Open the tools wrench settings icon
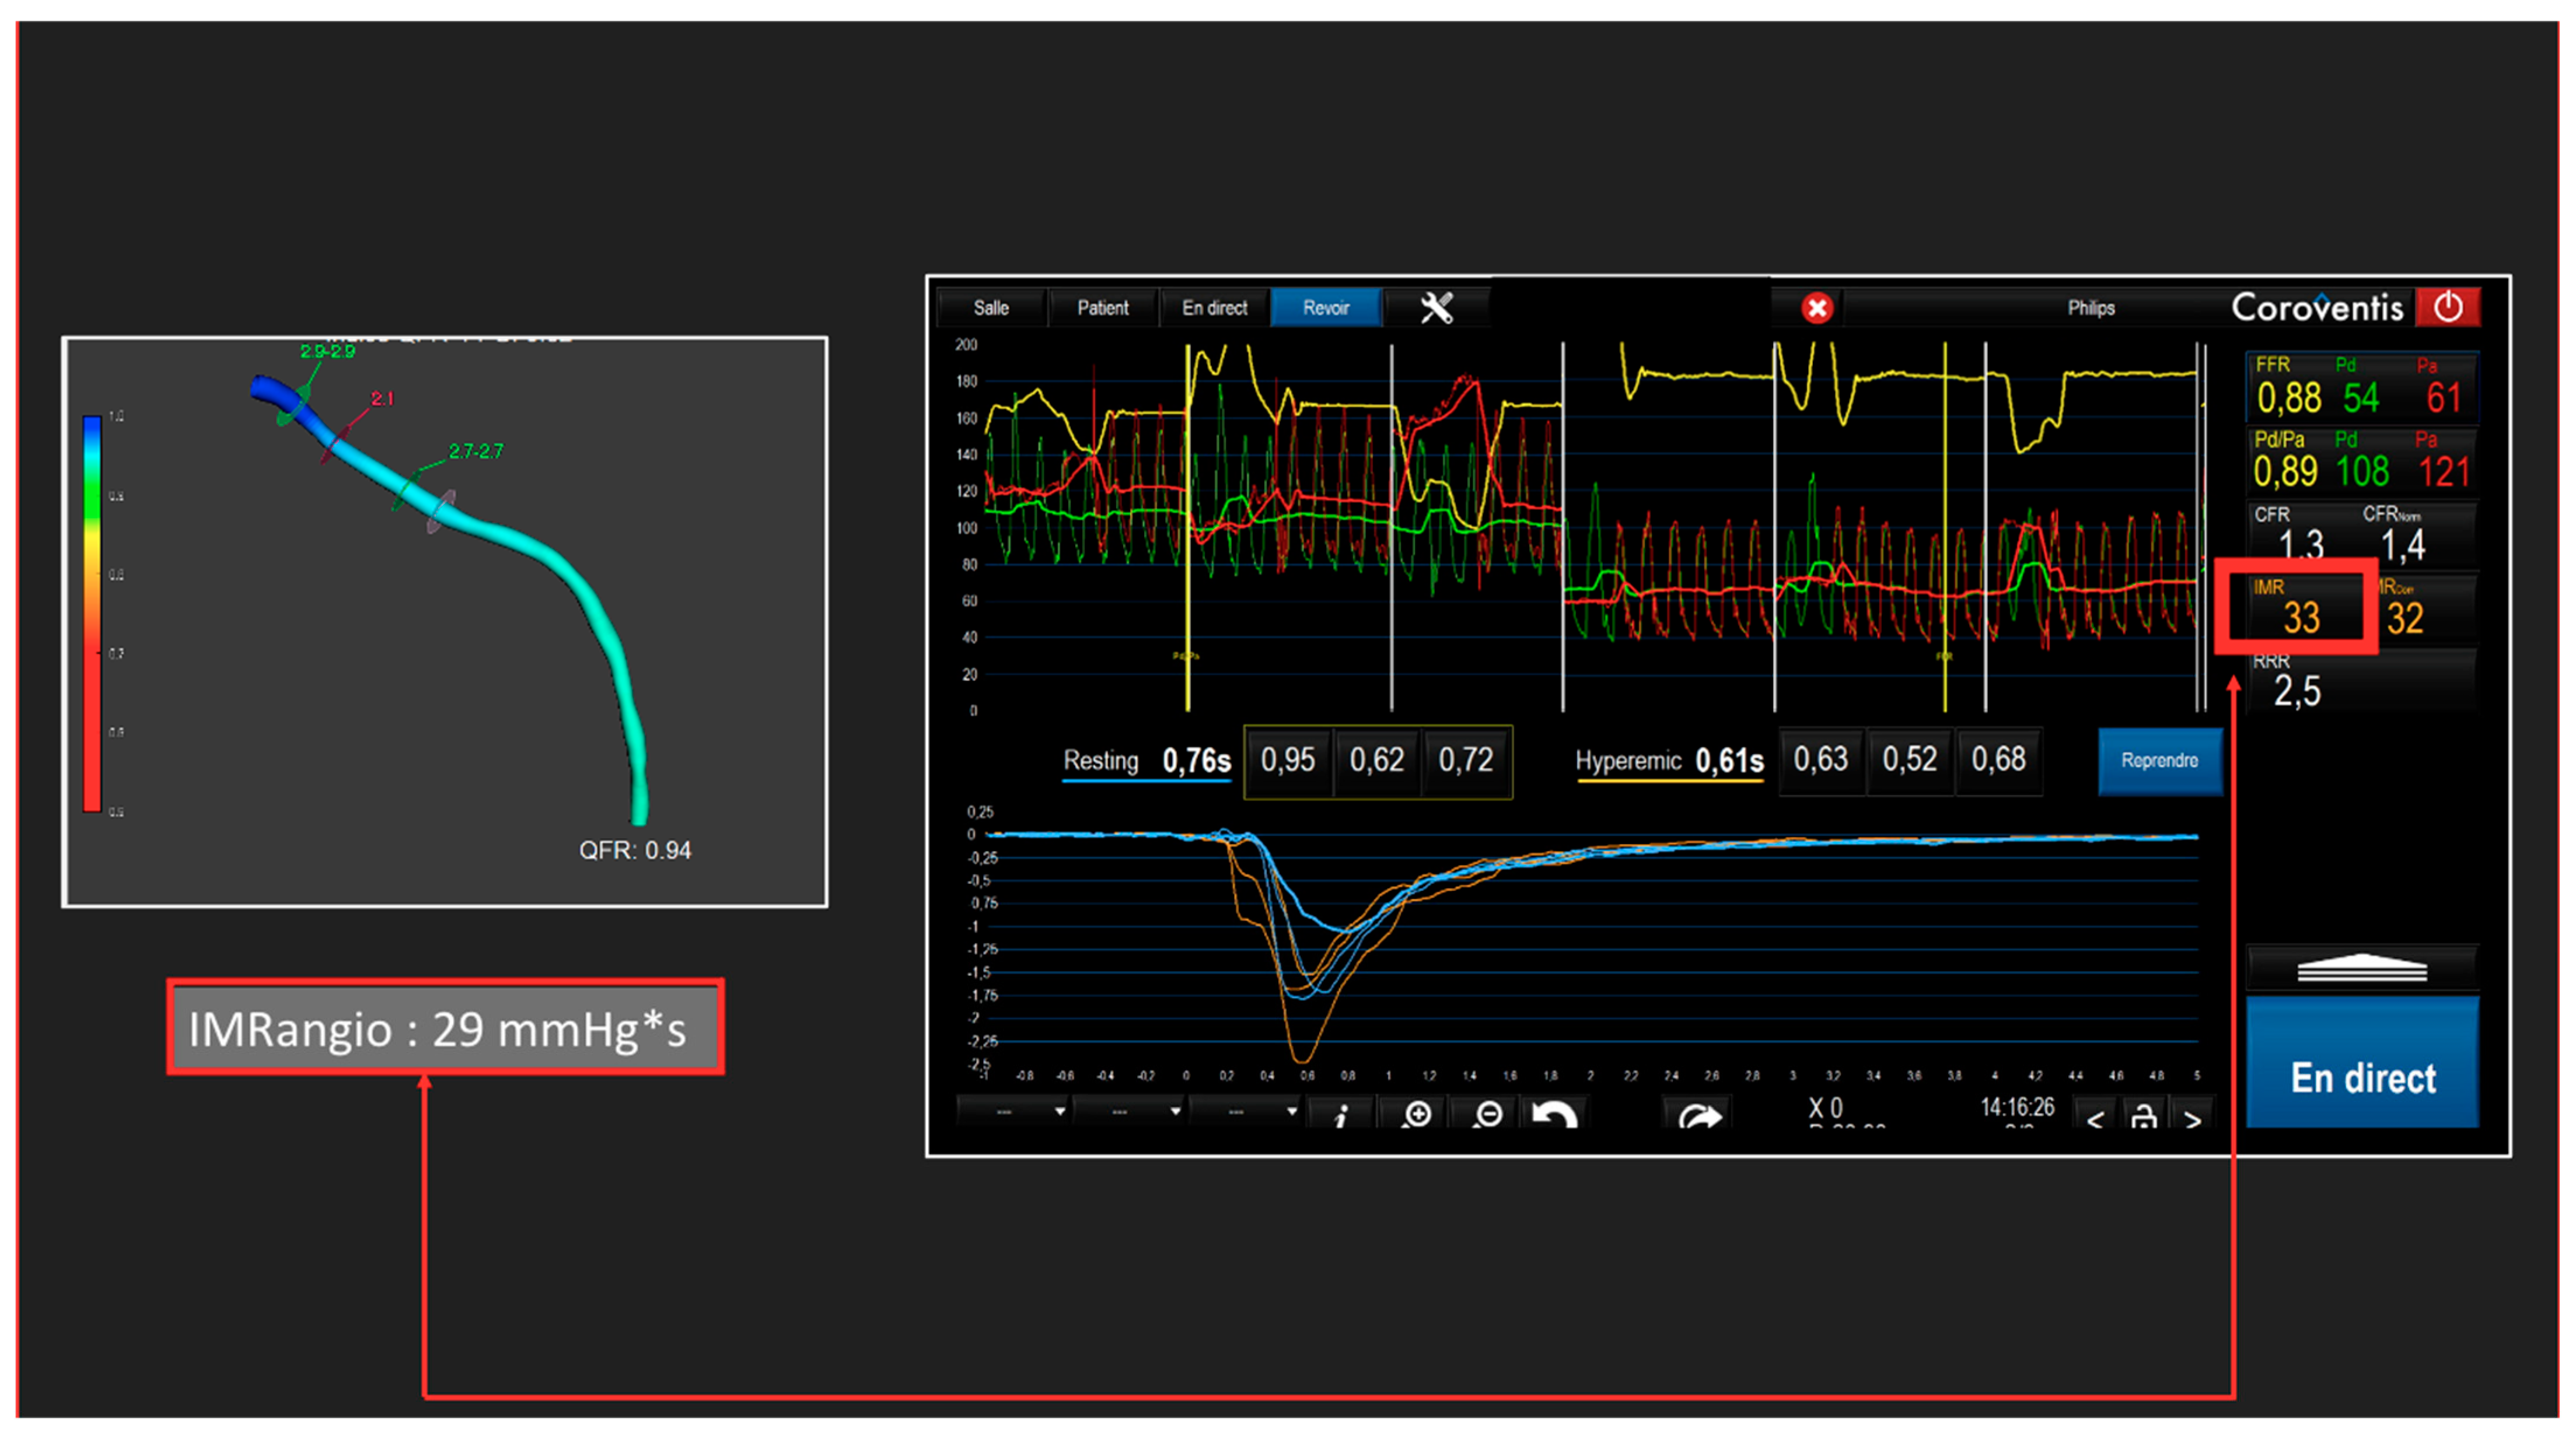 click(x=1436, y=308)
